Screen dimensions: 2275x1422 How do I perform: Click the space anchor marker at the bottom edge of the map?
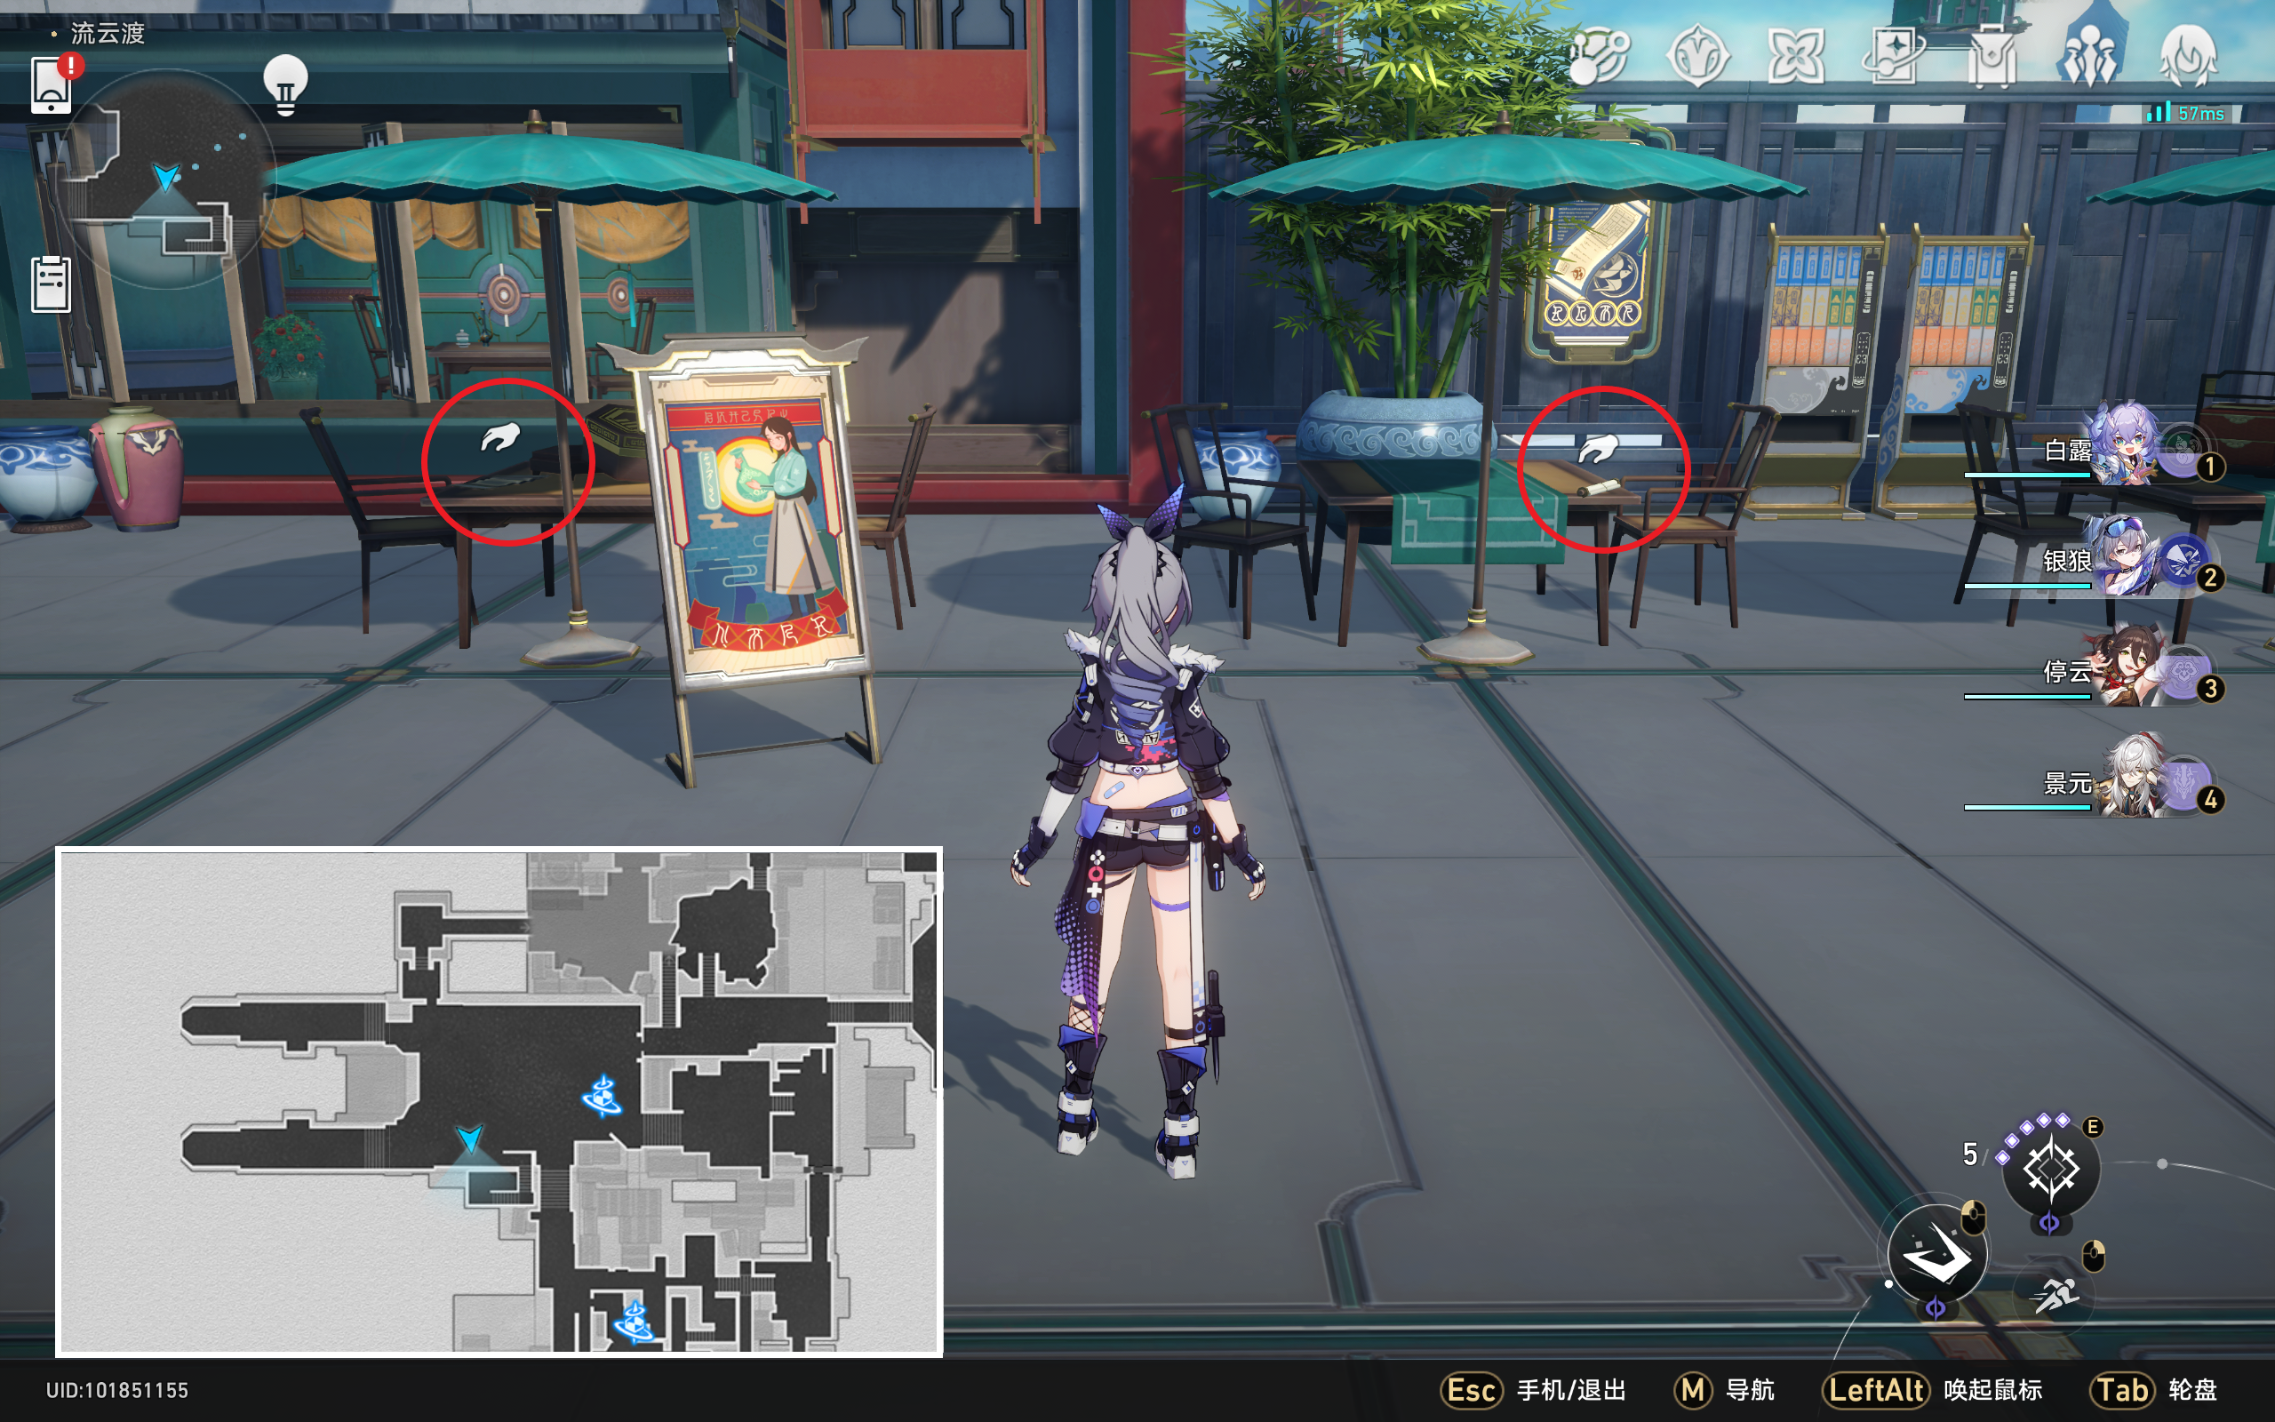[x=634, y=1322]
